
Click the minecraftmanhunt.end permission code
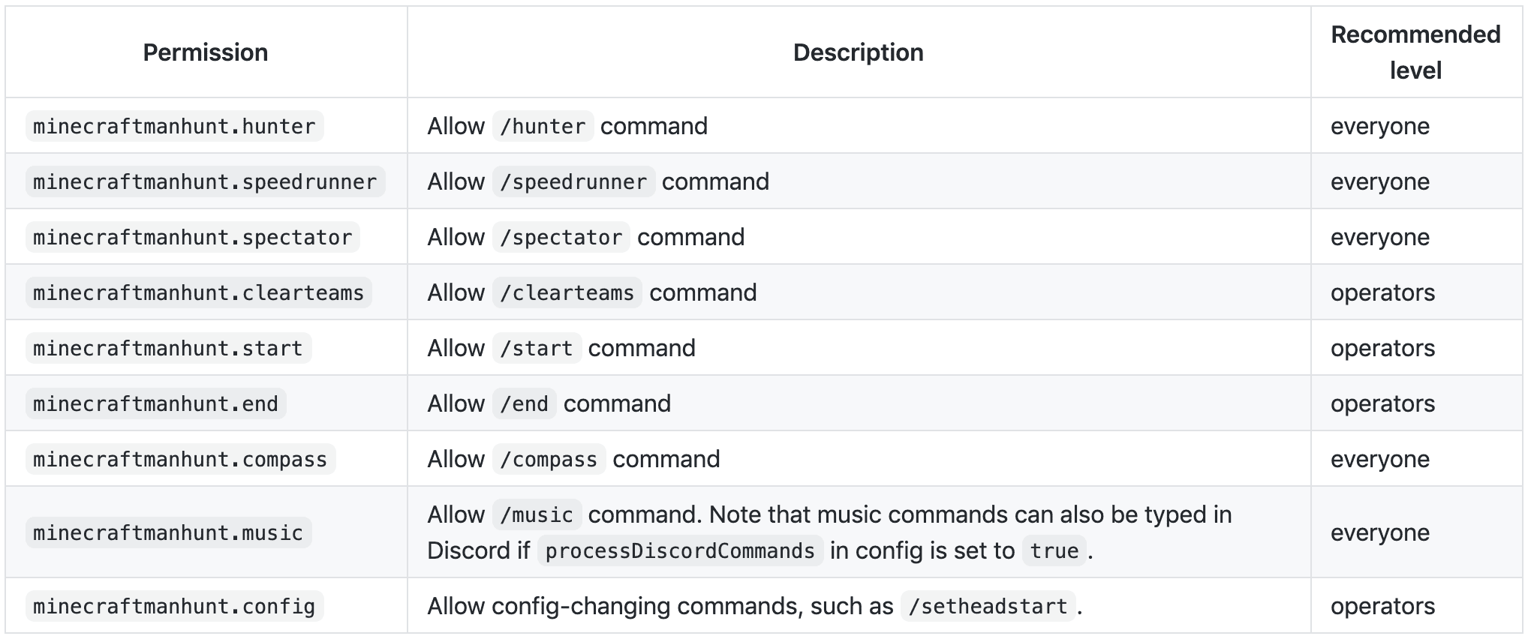tap(156, 403)
